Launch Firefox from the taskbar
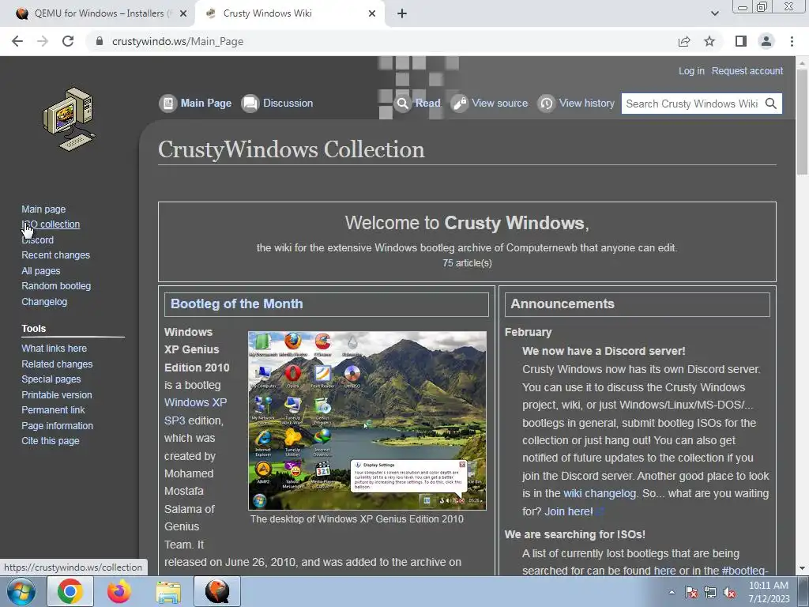Image resolution: width=809 pixels, height=607 pixels. 119,591
